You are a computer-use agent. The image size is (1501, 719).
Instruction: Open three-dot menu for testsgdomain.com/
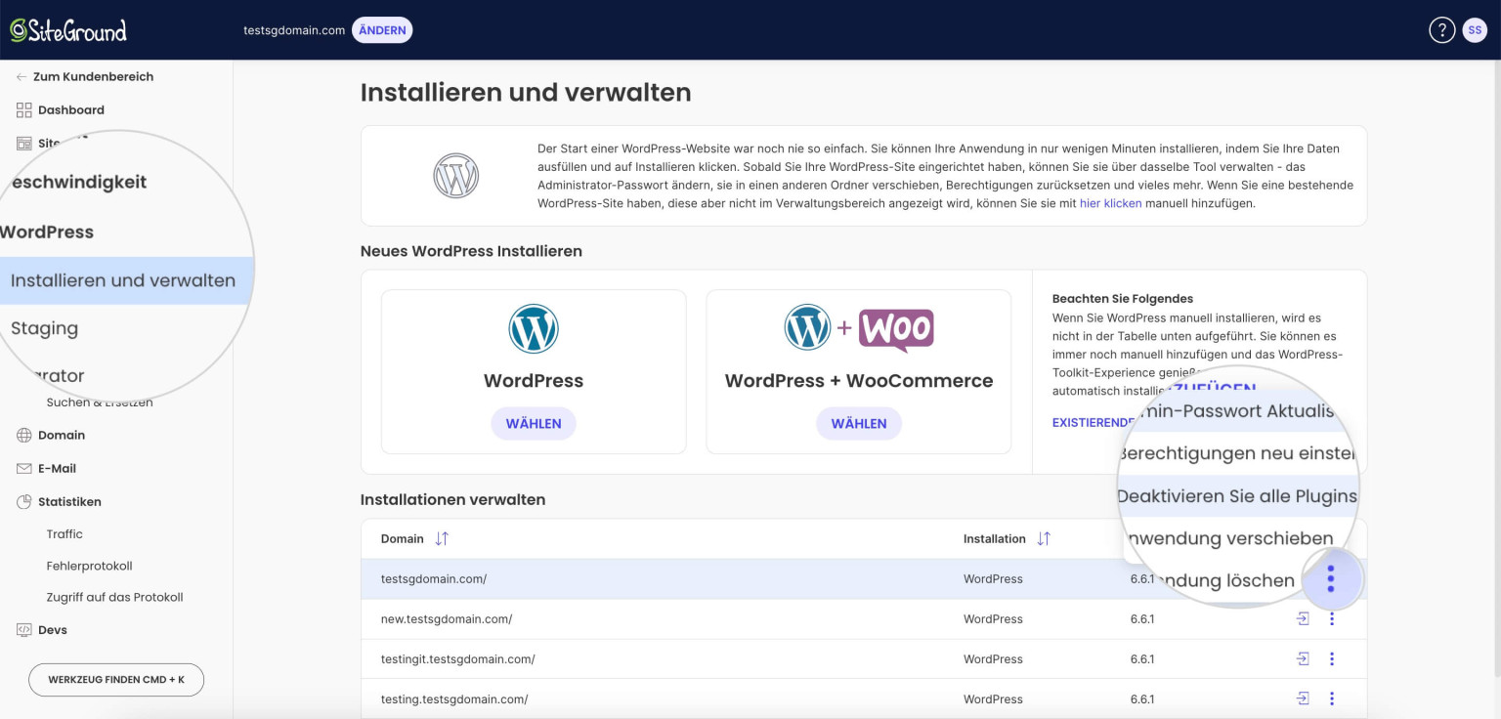[1331, 579]
